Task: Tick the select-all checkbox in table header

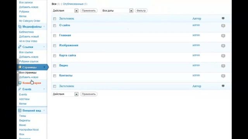Action: coord(55,19)
